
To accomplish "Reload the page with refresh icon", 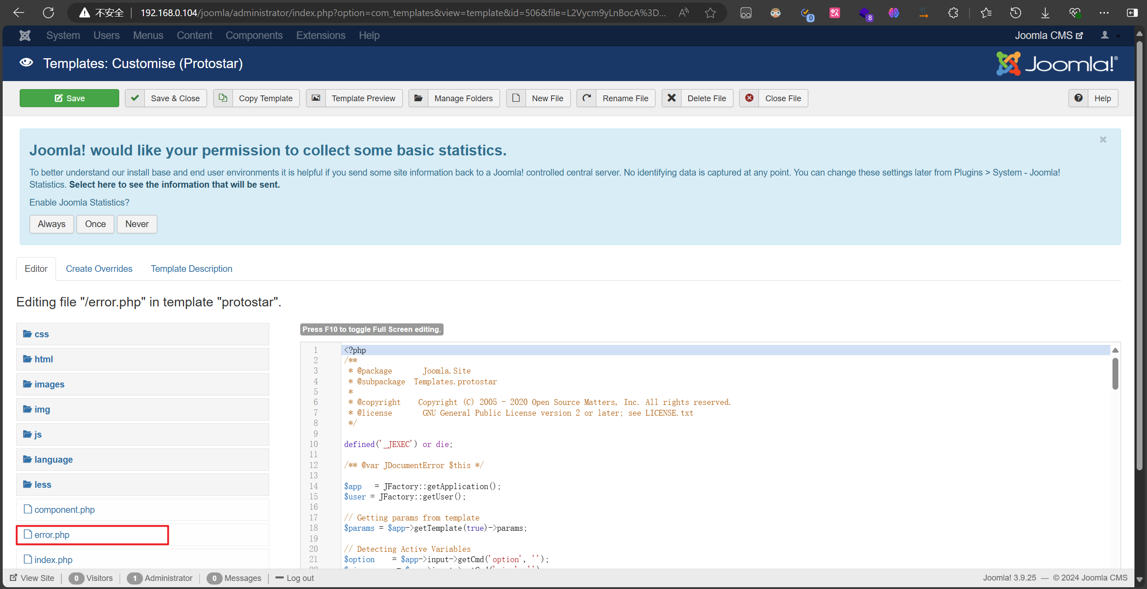I will tap(48, 13).
